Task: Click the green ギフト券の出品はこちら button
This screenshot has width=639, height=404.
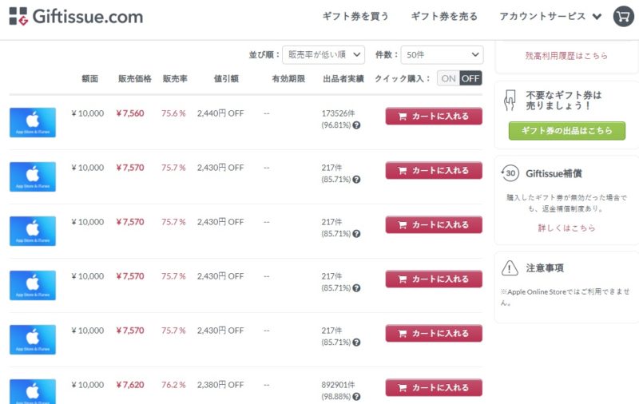Action: [567, 131]
